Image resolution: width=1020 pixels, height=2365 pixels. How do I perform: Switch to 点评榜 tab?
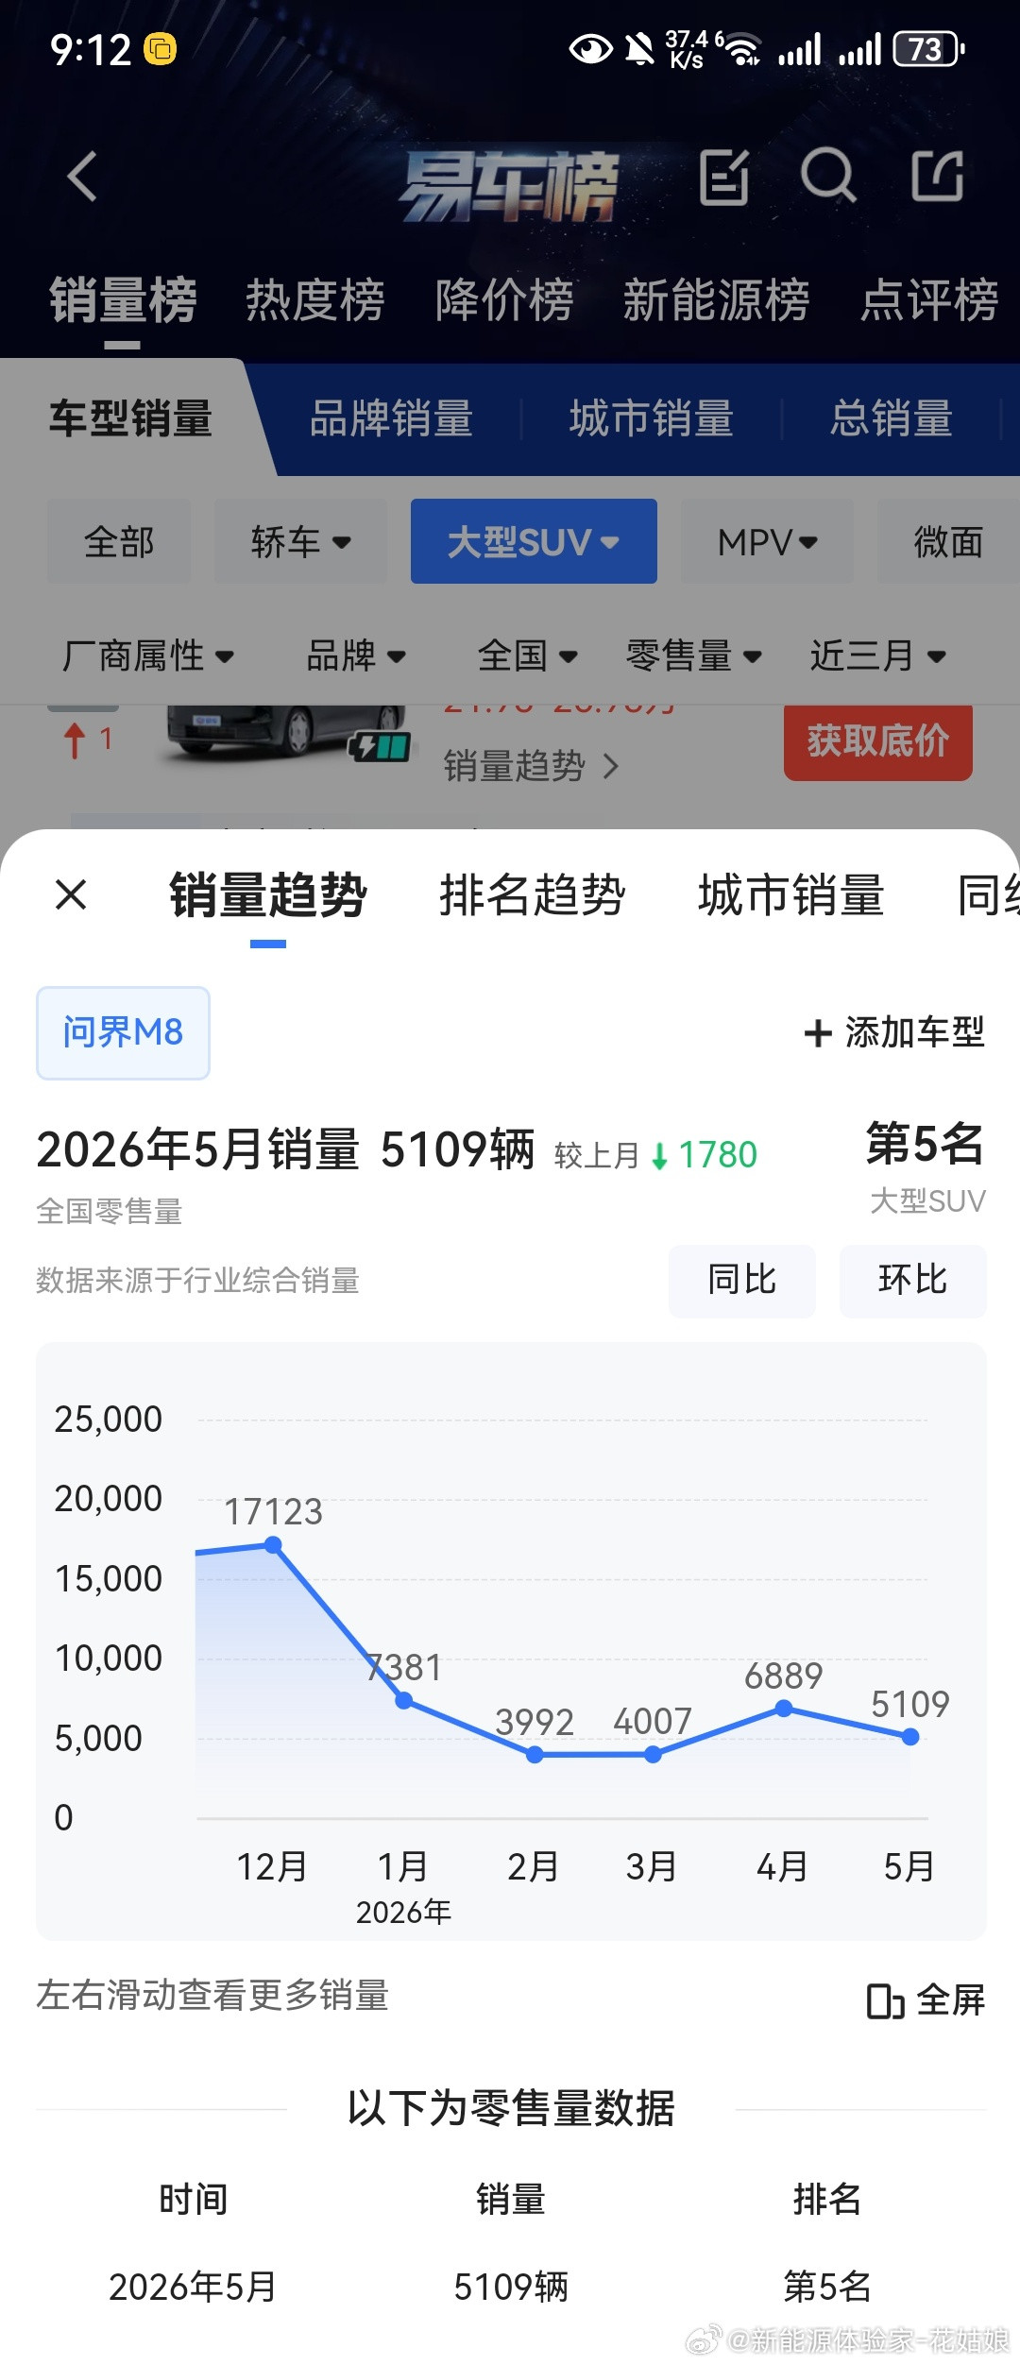929,300
